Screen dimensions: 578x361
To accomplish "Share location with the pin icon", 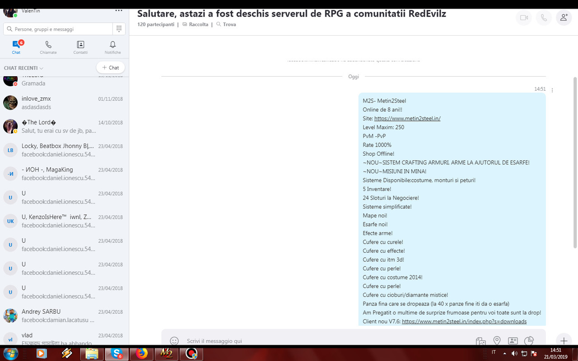I will click(497, 341).
